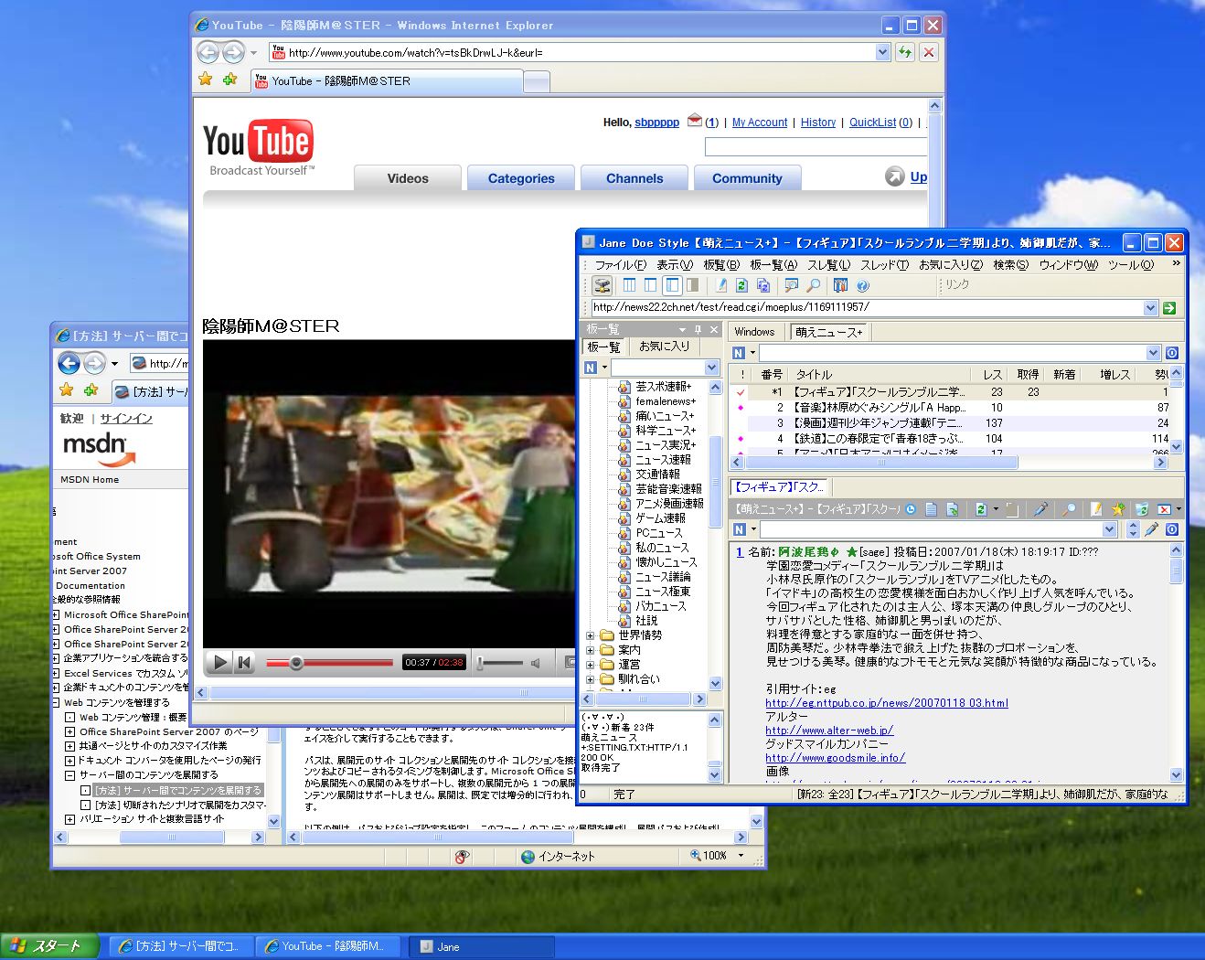Image resolution: width=1205 pixels, height=960 pixels.
Task: Select the YouTube Categories tab
Action: [x=521, y=178]
